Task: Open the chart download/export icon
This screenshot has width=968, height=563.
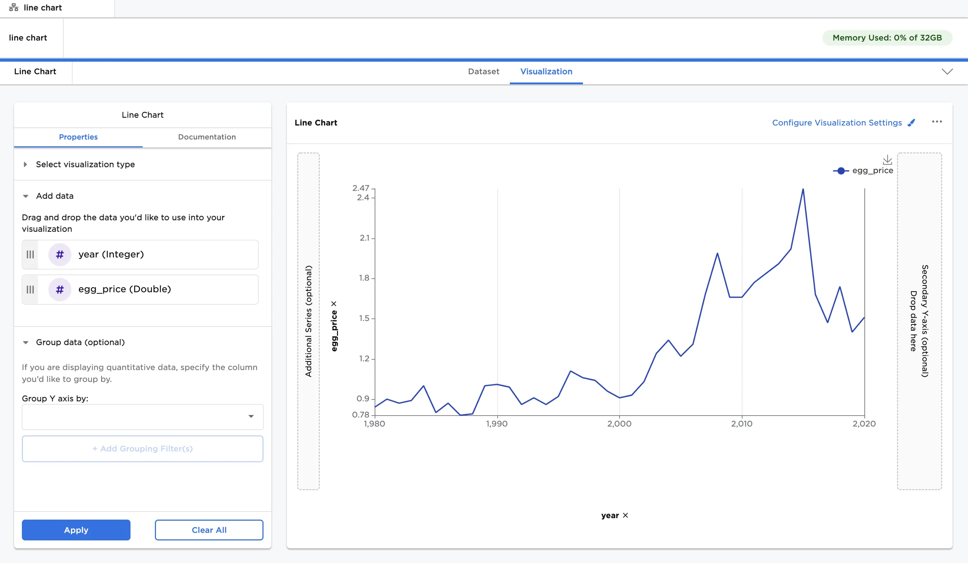Action: click(x=888, y=160)
